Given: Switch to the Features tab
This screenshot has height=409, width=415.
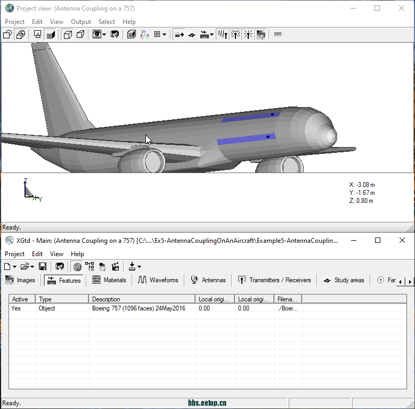Looking at the screenshot, I should pos(64,280).
